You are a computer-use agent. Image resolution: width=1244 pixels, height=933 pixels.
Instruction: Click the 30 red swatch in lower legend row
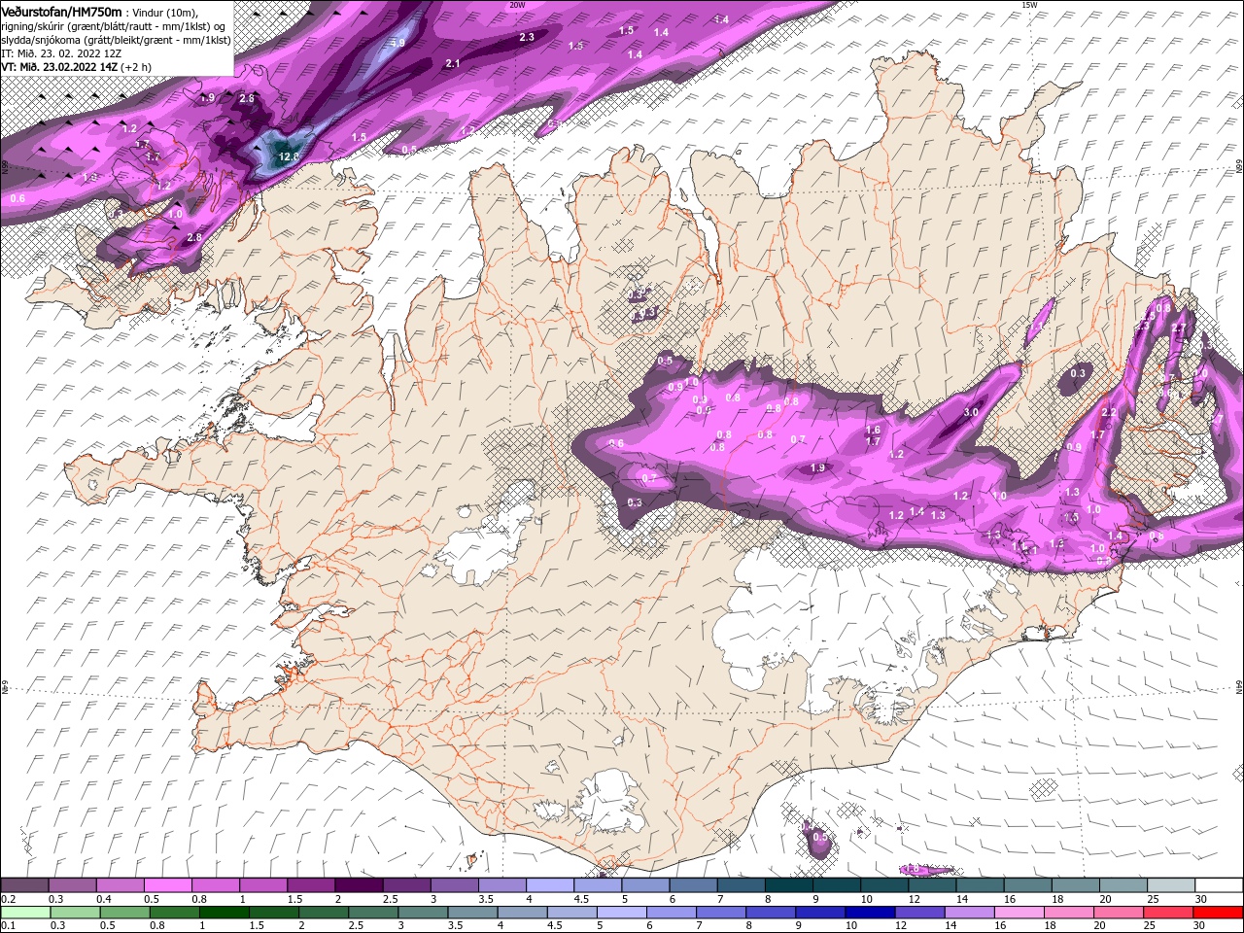1218,913
